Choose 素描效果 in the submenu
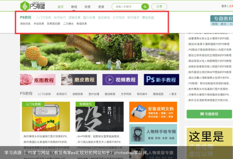Screen dimensions: 233x159 pyautogui.click(x=82, y=24)
